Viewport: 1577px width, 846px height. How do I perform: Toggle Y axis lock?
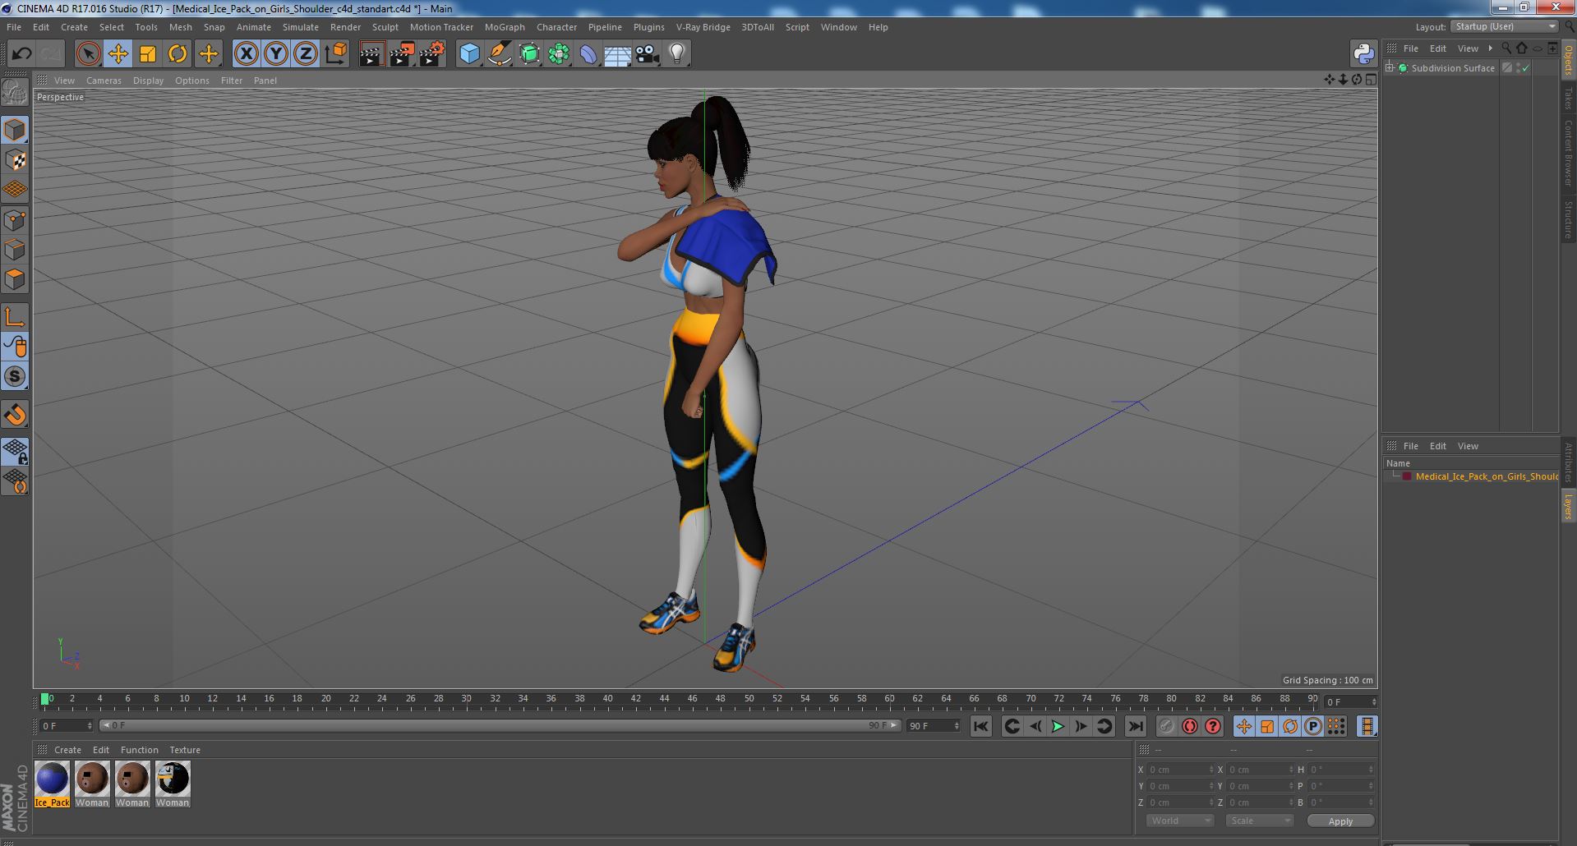tap(275, 54)
